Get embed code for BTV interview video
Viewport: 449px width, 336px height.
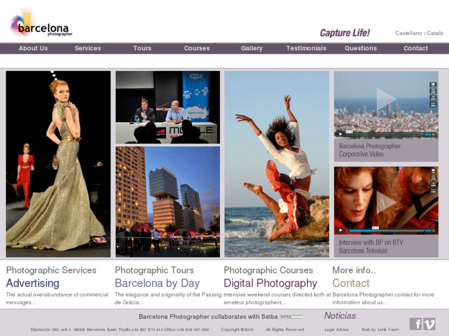point(433,191)
